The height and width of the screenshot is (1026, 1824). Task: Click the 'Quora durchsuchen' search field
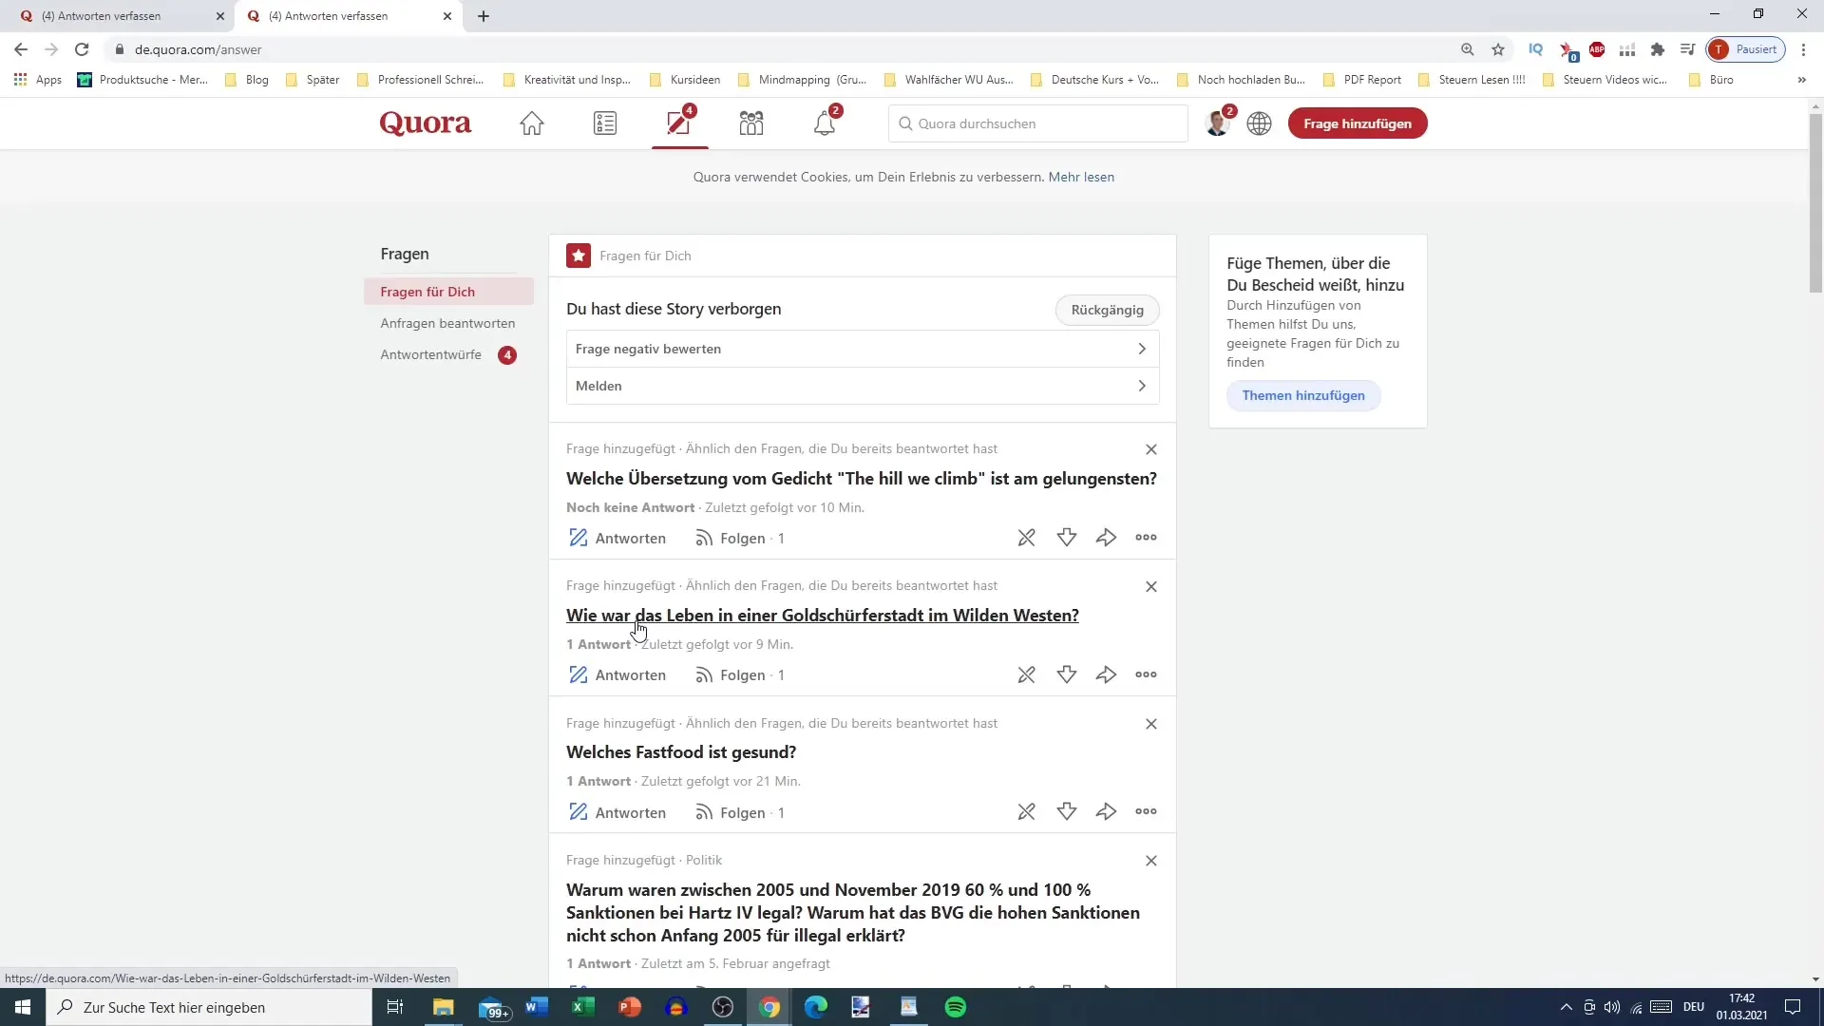tap(1037, 123)
